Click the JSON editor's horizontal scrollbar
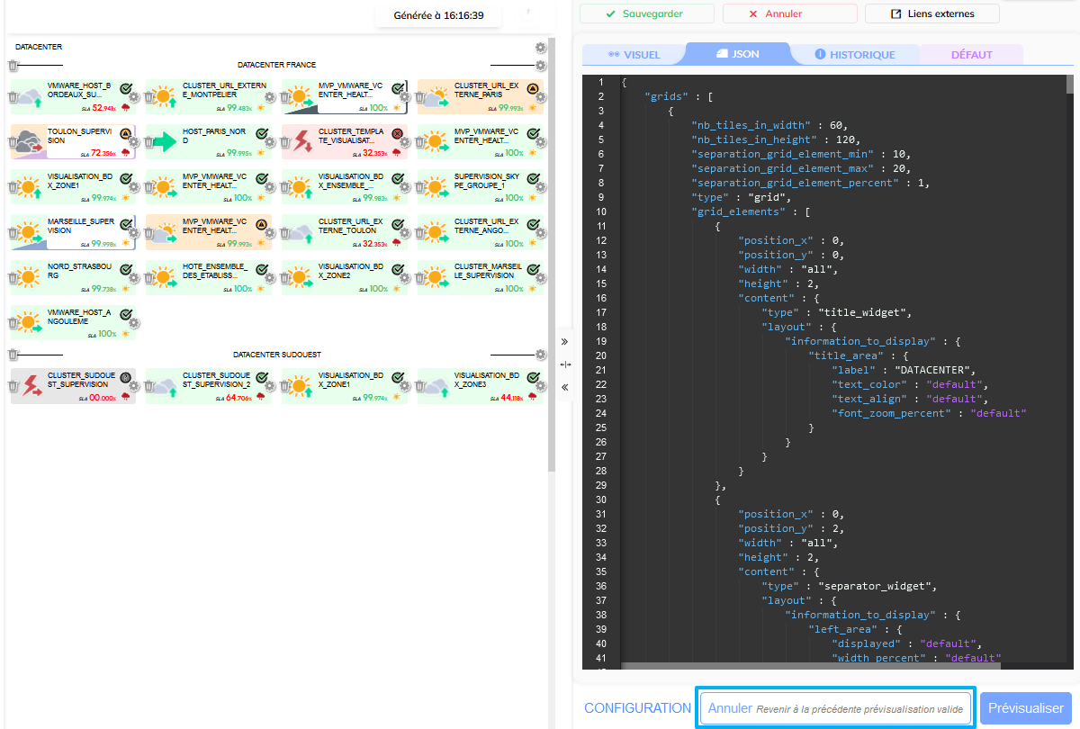 [810, 666]
